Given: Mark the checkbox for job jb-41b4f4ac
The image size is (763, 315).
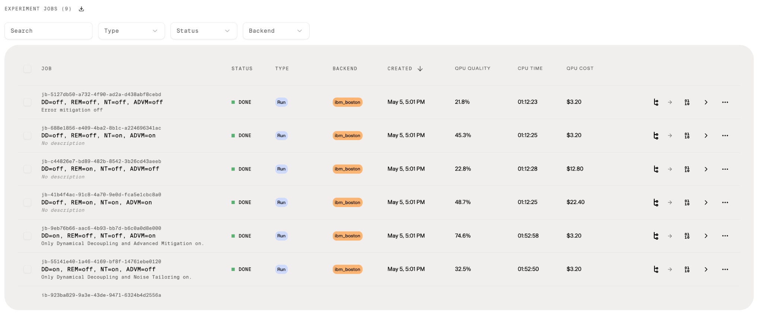Looking at the screenshot, I should [27, 203].
